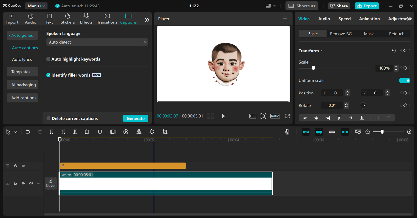Viewport: 417px width, 218px height.
Task: Open the Shortcuts window
Action: 302,6
